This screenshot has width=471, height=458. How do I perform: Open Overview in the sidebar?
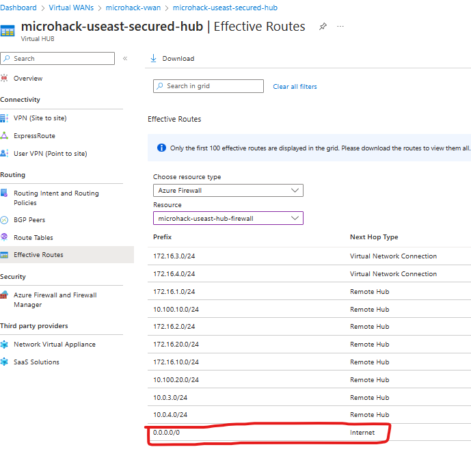point(28,79)
